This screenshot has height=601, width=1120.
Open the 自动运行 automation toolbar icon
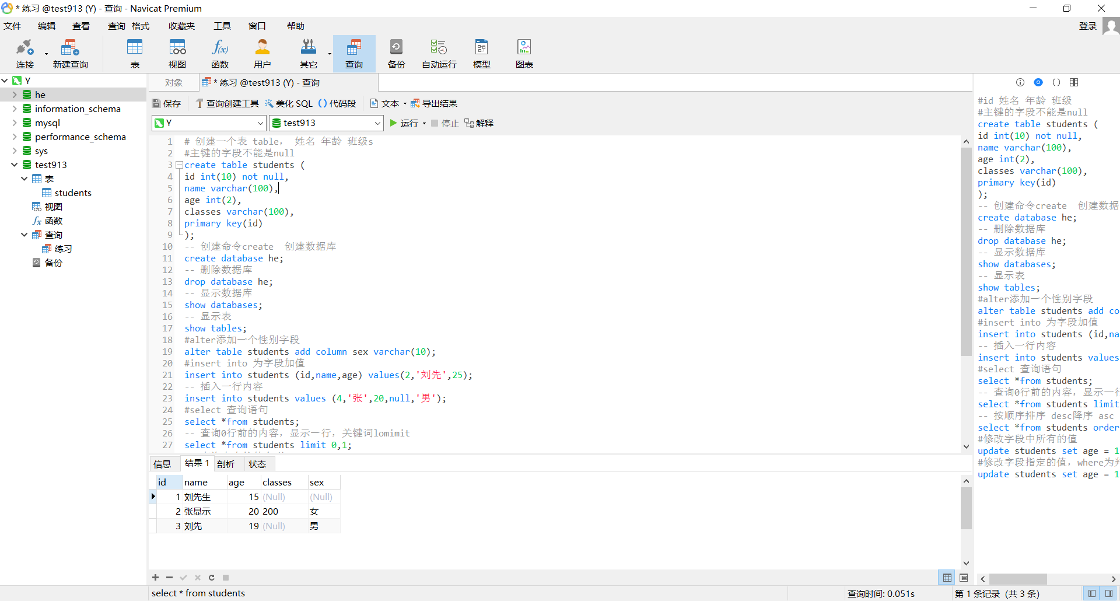click(439, 54)
